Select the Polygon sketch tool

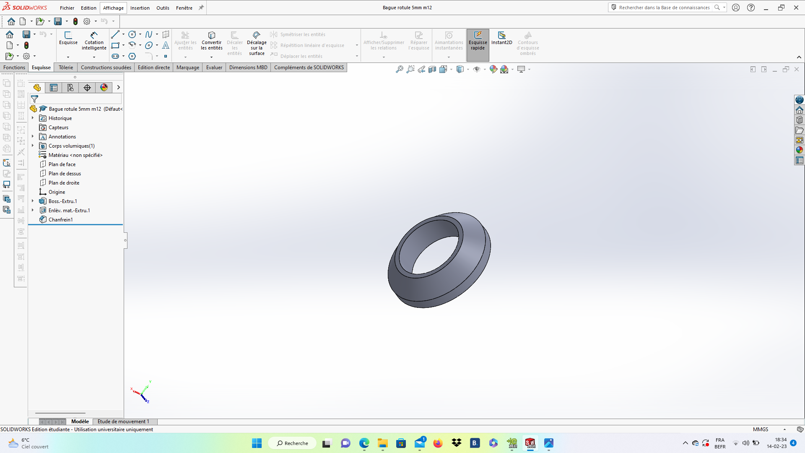pos(132,56)
